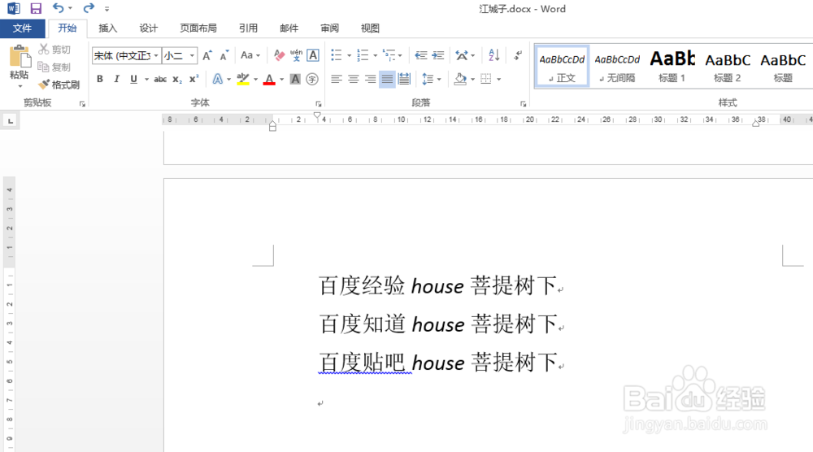Decrease paragraph indent
The width and height of the screenshot is (813, 452).
(421, 55)
